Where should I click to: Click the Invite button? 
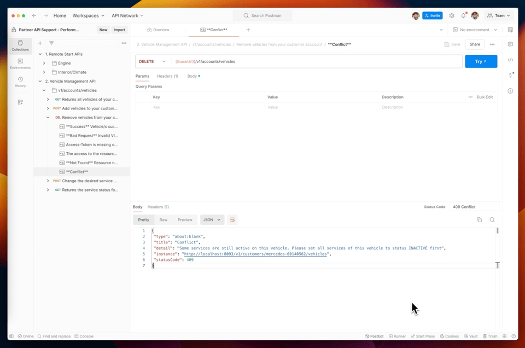click(432, 15)
